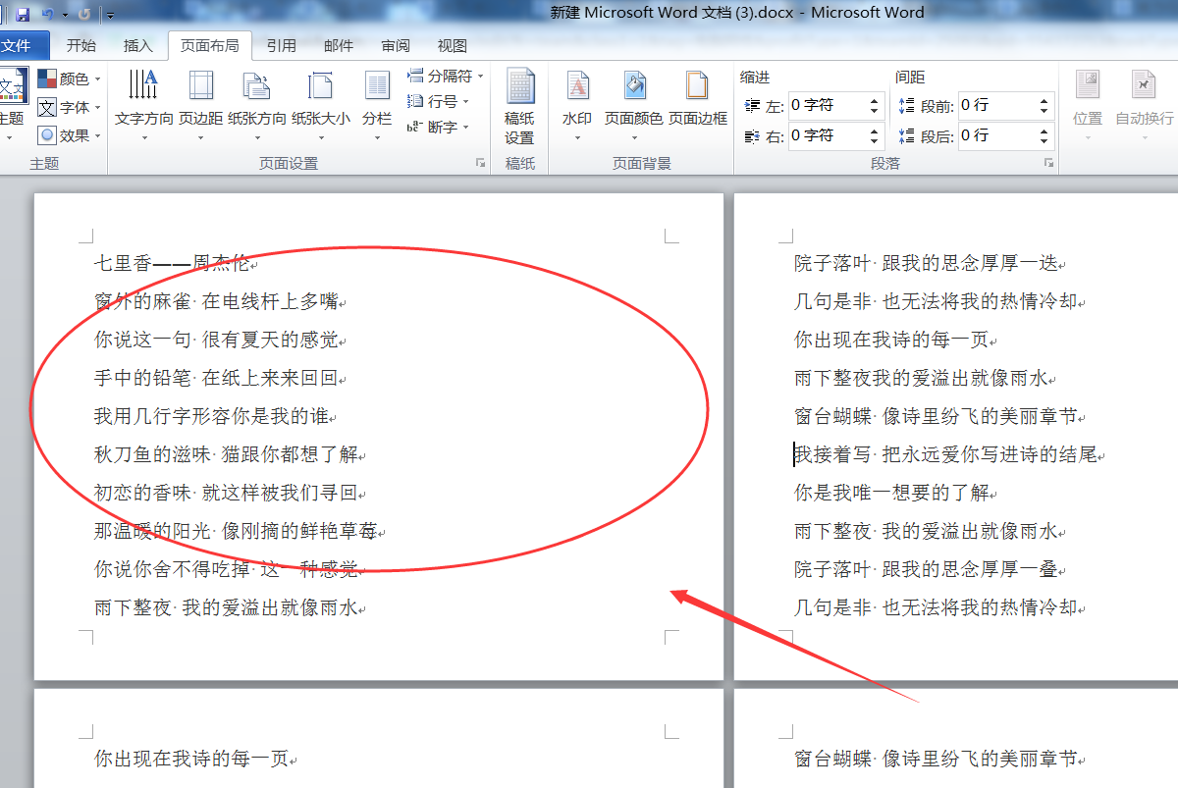Open the 页边距 margins menu
1178x788 pixels.
click(200, 106)
